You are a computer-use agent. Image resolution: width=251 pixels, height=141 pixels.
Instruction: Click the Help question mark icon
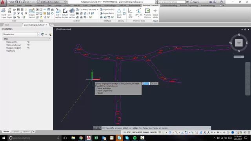click(221, 2)
